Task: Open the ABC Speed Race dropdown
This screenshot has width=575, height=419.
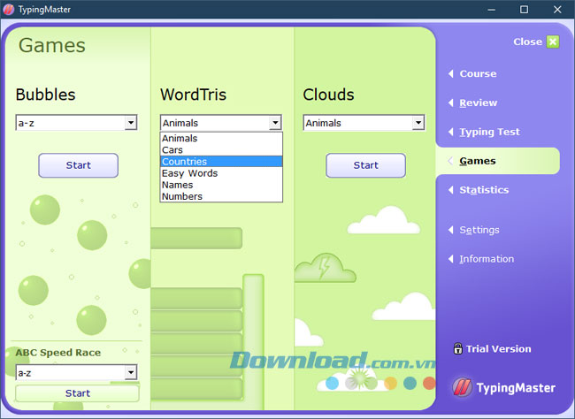Action: pos(131,373)
